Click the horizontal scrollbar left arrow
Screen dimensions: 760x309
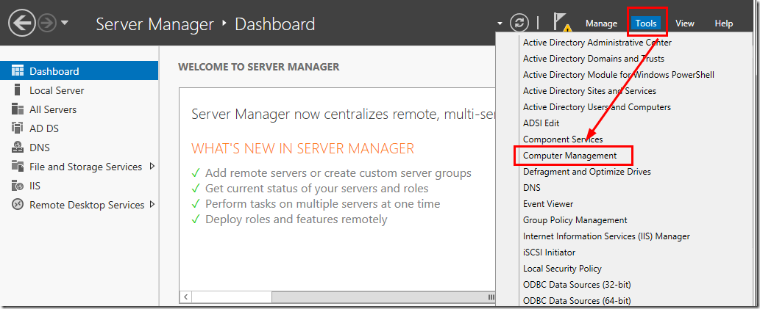187,297
